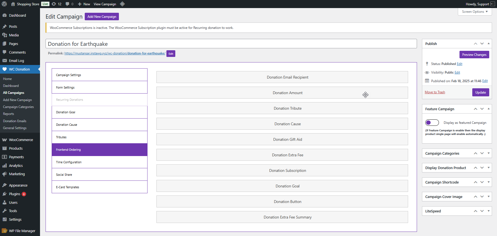The width and height of the screenshot is (497, 236).
Task: Click the diamond icon next to View Campaign
Action: [122, 4]
